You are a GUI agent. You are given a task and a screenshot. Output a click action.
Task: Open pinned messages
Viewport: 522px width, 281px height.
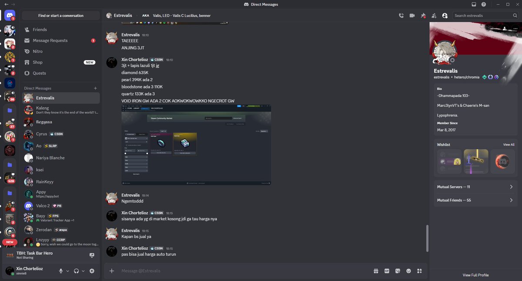pos(423,15)
